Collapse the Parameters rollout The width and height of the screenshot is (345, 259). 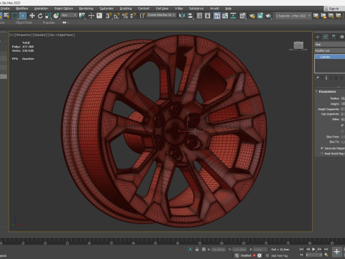click(327, 91)
